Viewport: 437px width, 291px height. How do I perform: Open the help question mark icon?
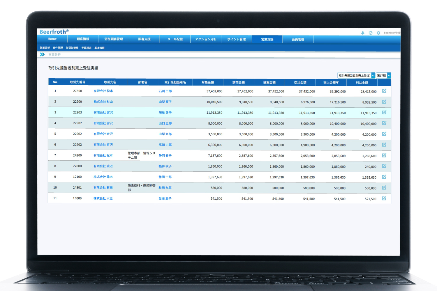371,33
